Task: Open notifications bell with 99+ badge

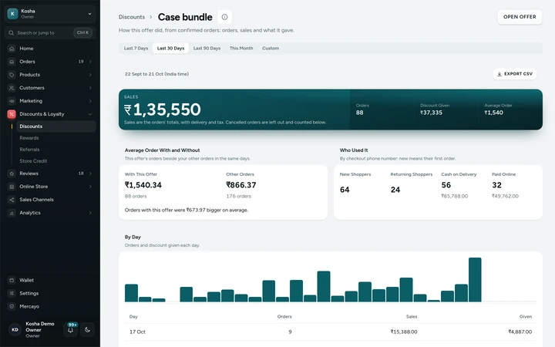Action: pos(70,330)
